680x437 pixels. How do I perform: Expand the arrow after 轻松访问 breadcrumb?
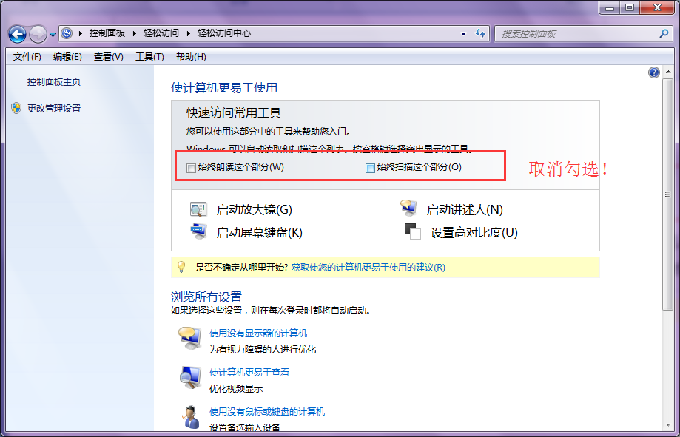pos(188,33)
